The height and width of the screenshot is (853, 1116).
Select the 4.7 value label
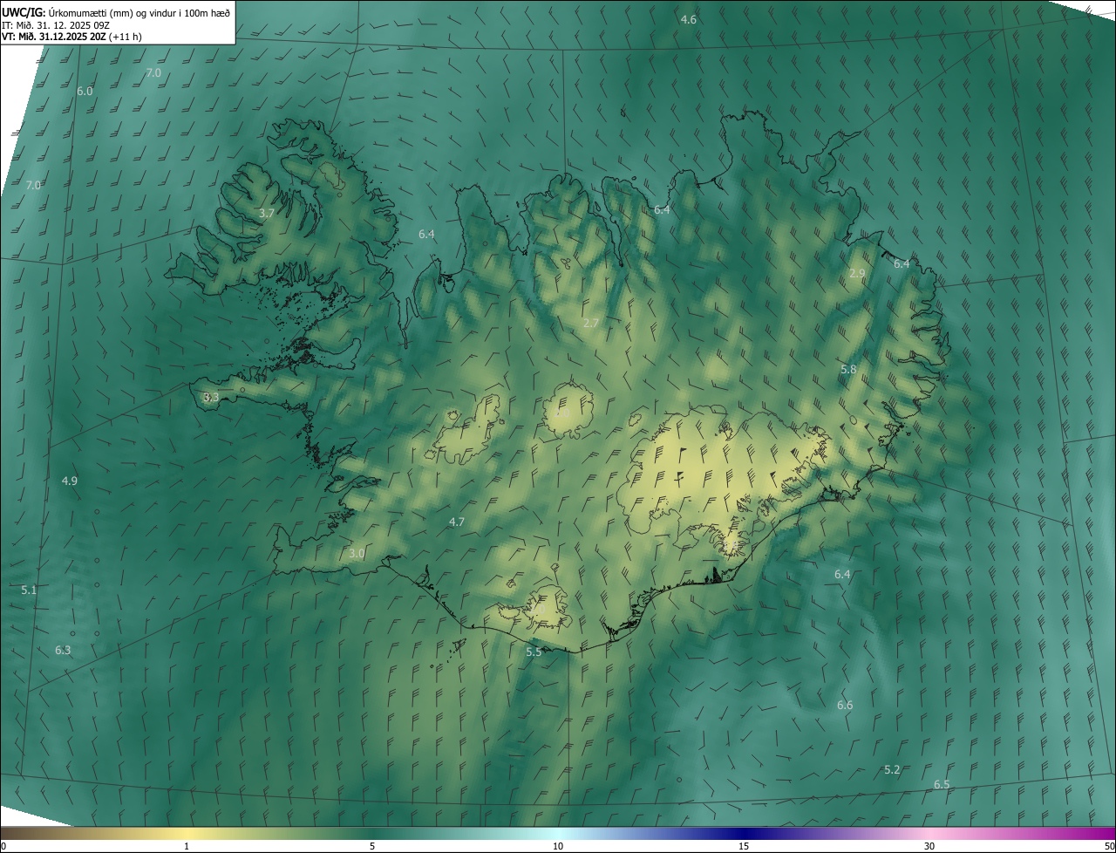click(457, 522)
